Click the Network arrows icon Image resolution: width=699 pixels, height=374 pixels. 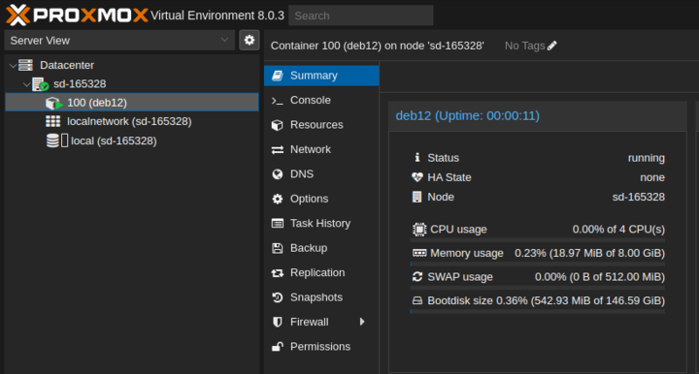(x=278, y=150)
